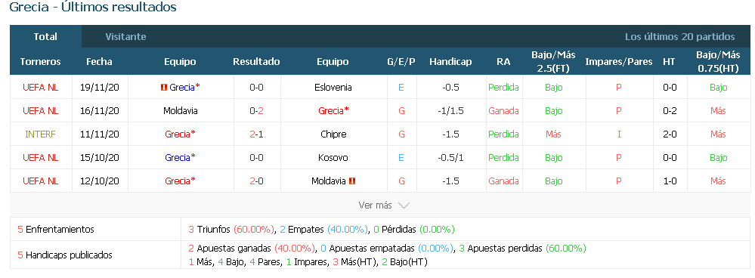Select the Total tab
Image resolution: width=755 pixels, height=278 pixels.
[46, 36]
